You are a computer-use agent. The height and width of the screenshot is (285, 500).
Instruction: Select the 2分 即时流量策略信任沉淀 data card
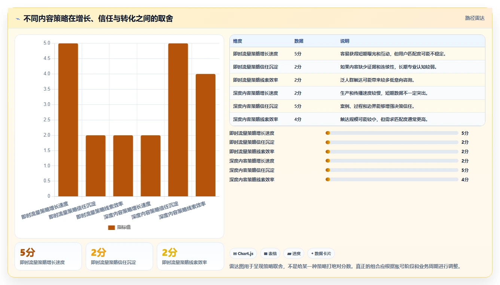119,256
